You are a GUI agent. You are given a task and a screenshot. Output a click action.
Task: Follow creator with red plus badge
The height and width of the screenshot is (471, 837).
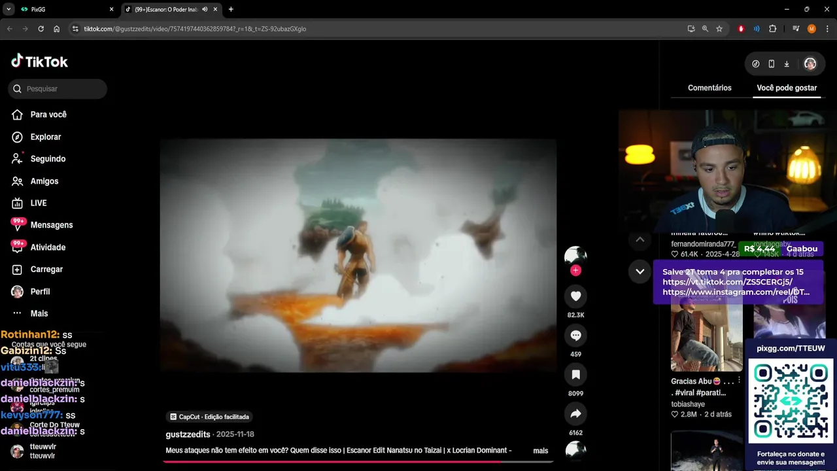click(575, 270)
